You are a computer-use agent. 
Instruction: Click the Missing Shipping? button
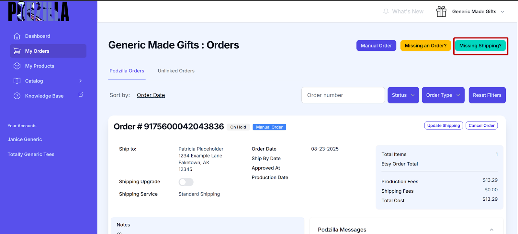tap(480, 46)
